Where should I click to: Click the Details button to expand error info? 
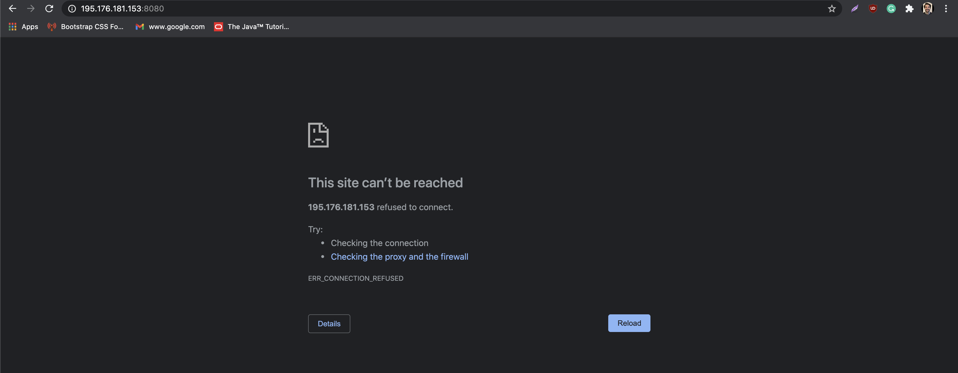(329, 323)
